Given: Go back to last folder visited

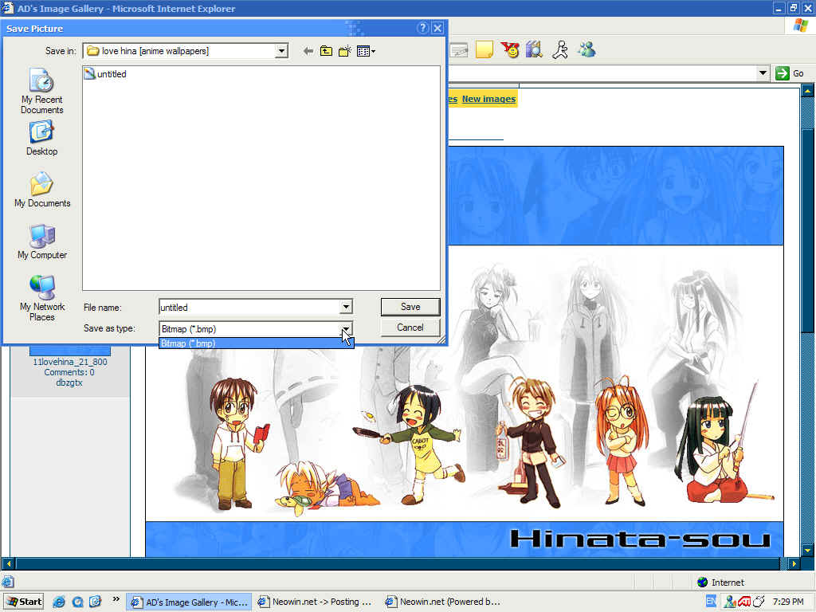Looking at the screenshot, I should [x=308, y=51].
